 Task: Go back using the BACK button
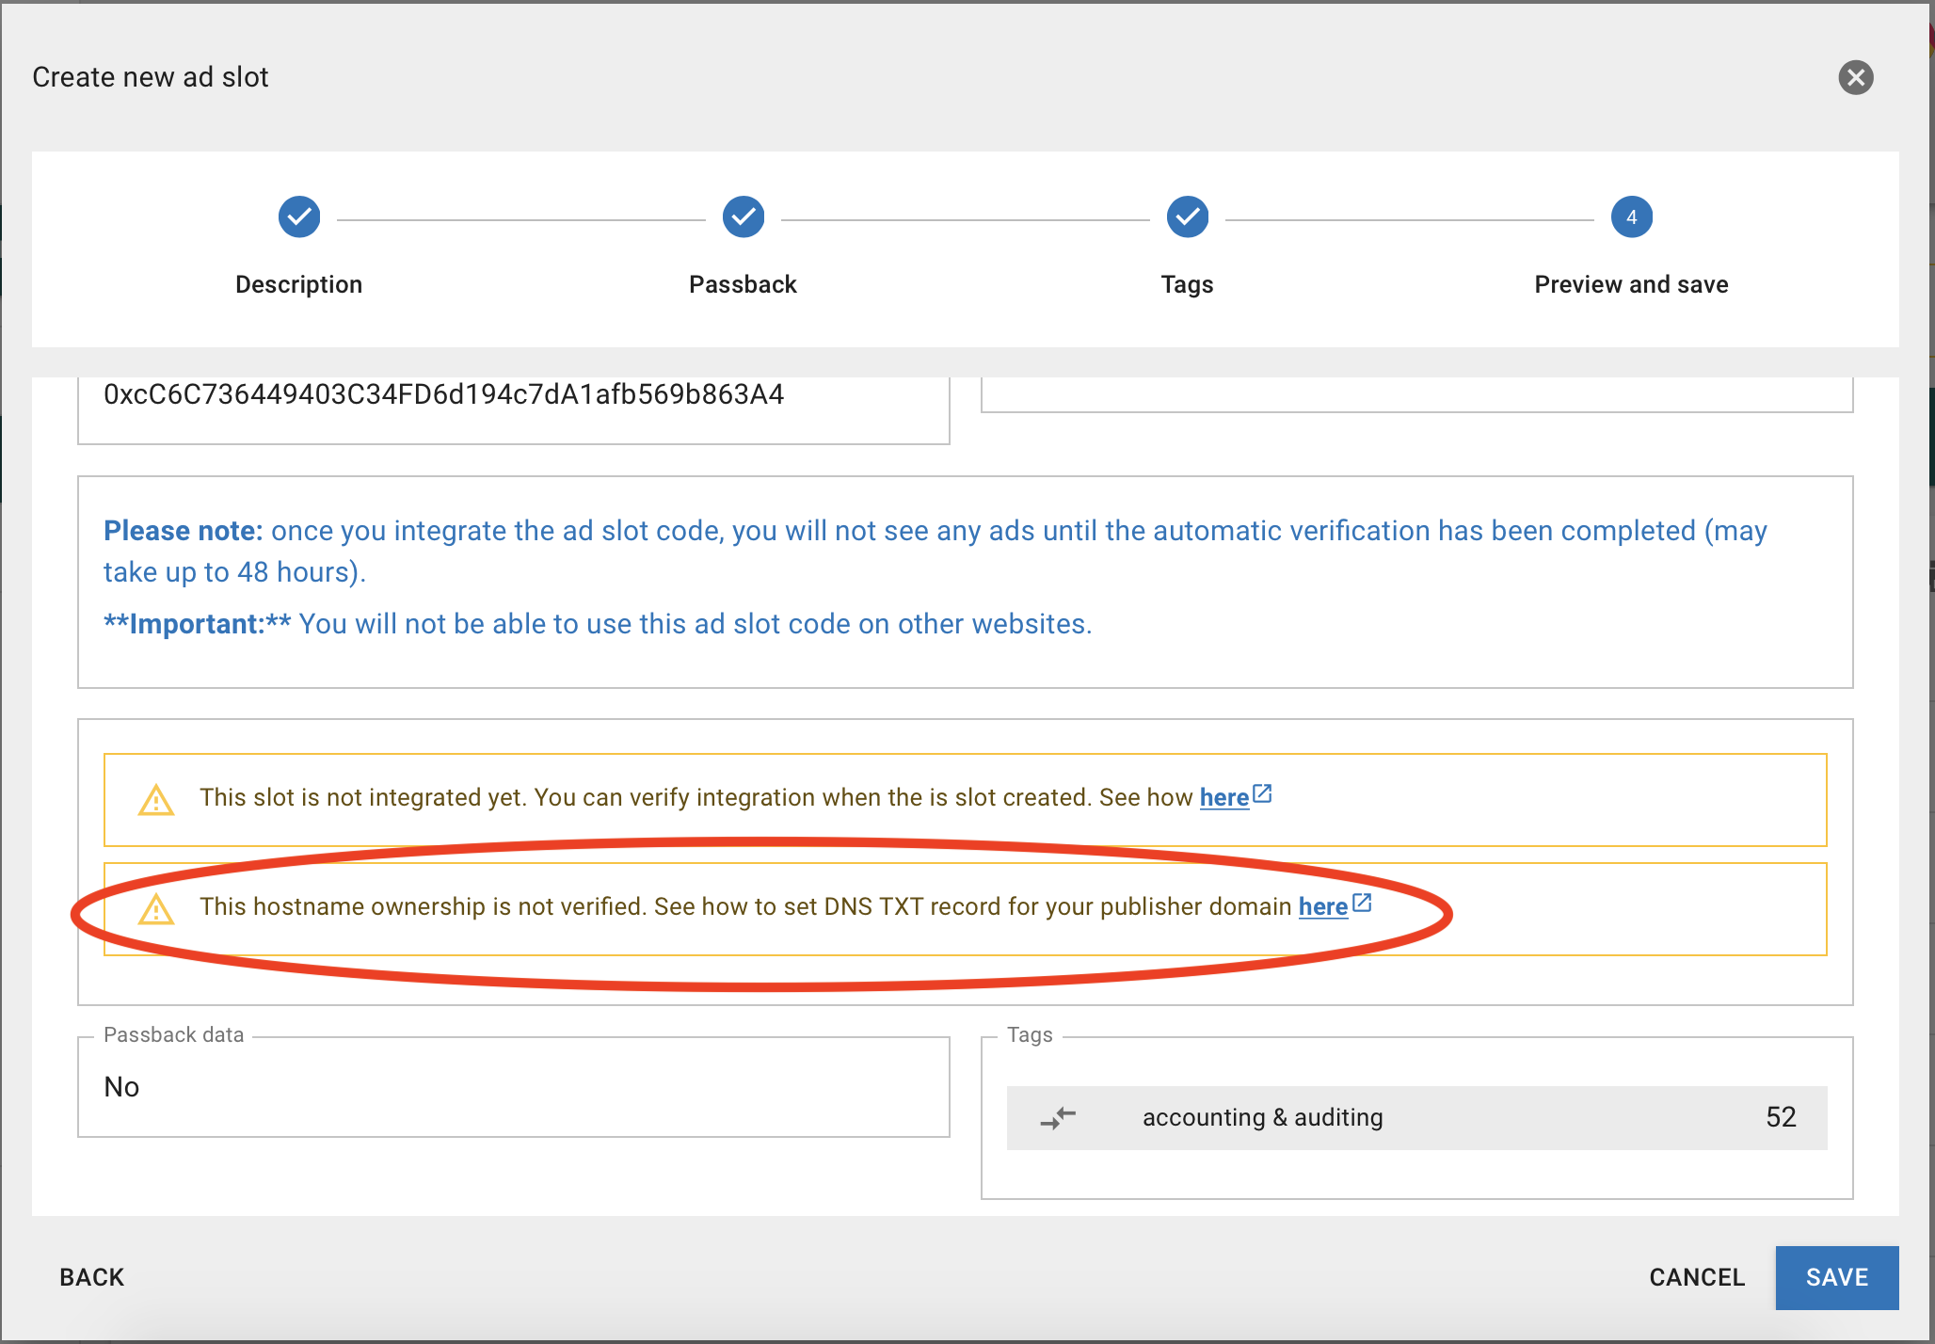pos(91,1277)
